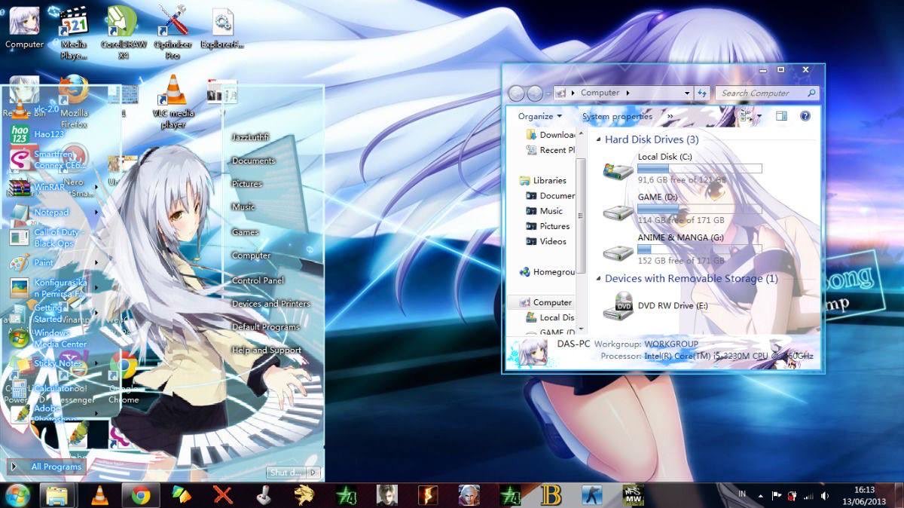Select Libraries in the navigation pane
The image size is (904, 508).
click(x=543, y=181)
